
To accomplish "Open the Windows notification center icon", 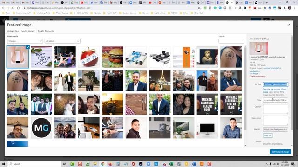I will coord(293,164).
